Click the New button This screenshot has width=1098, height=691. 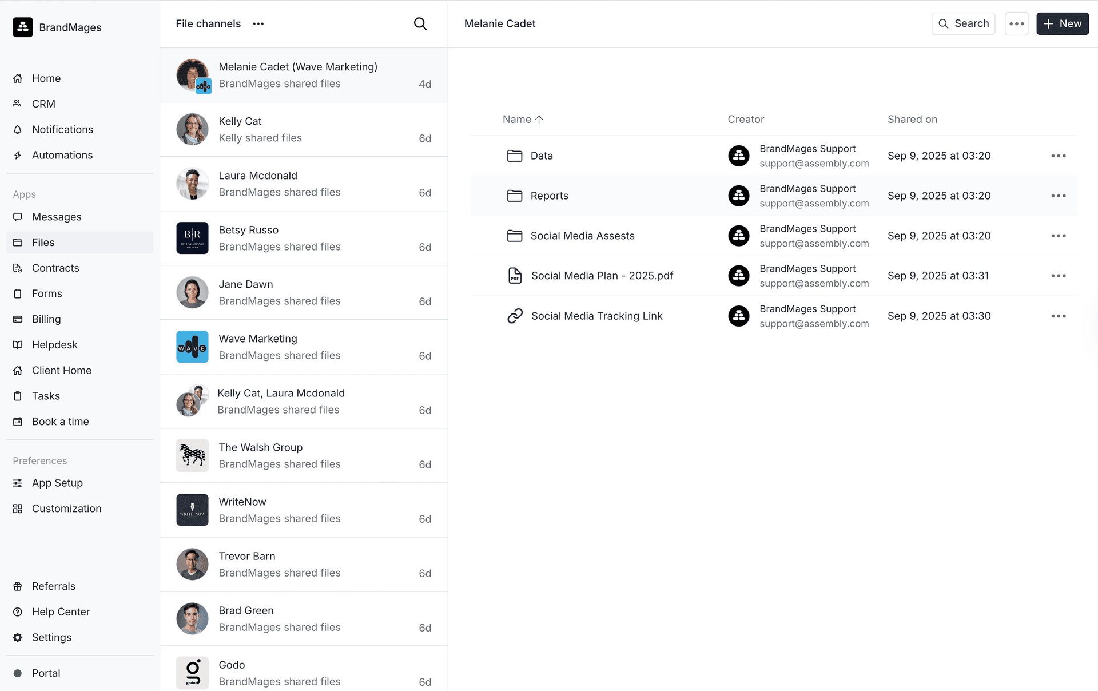(1062, 23)
